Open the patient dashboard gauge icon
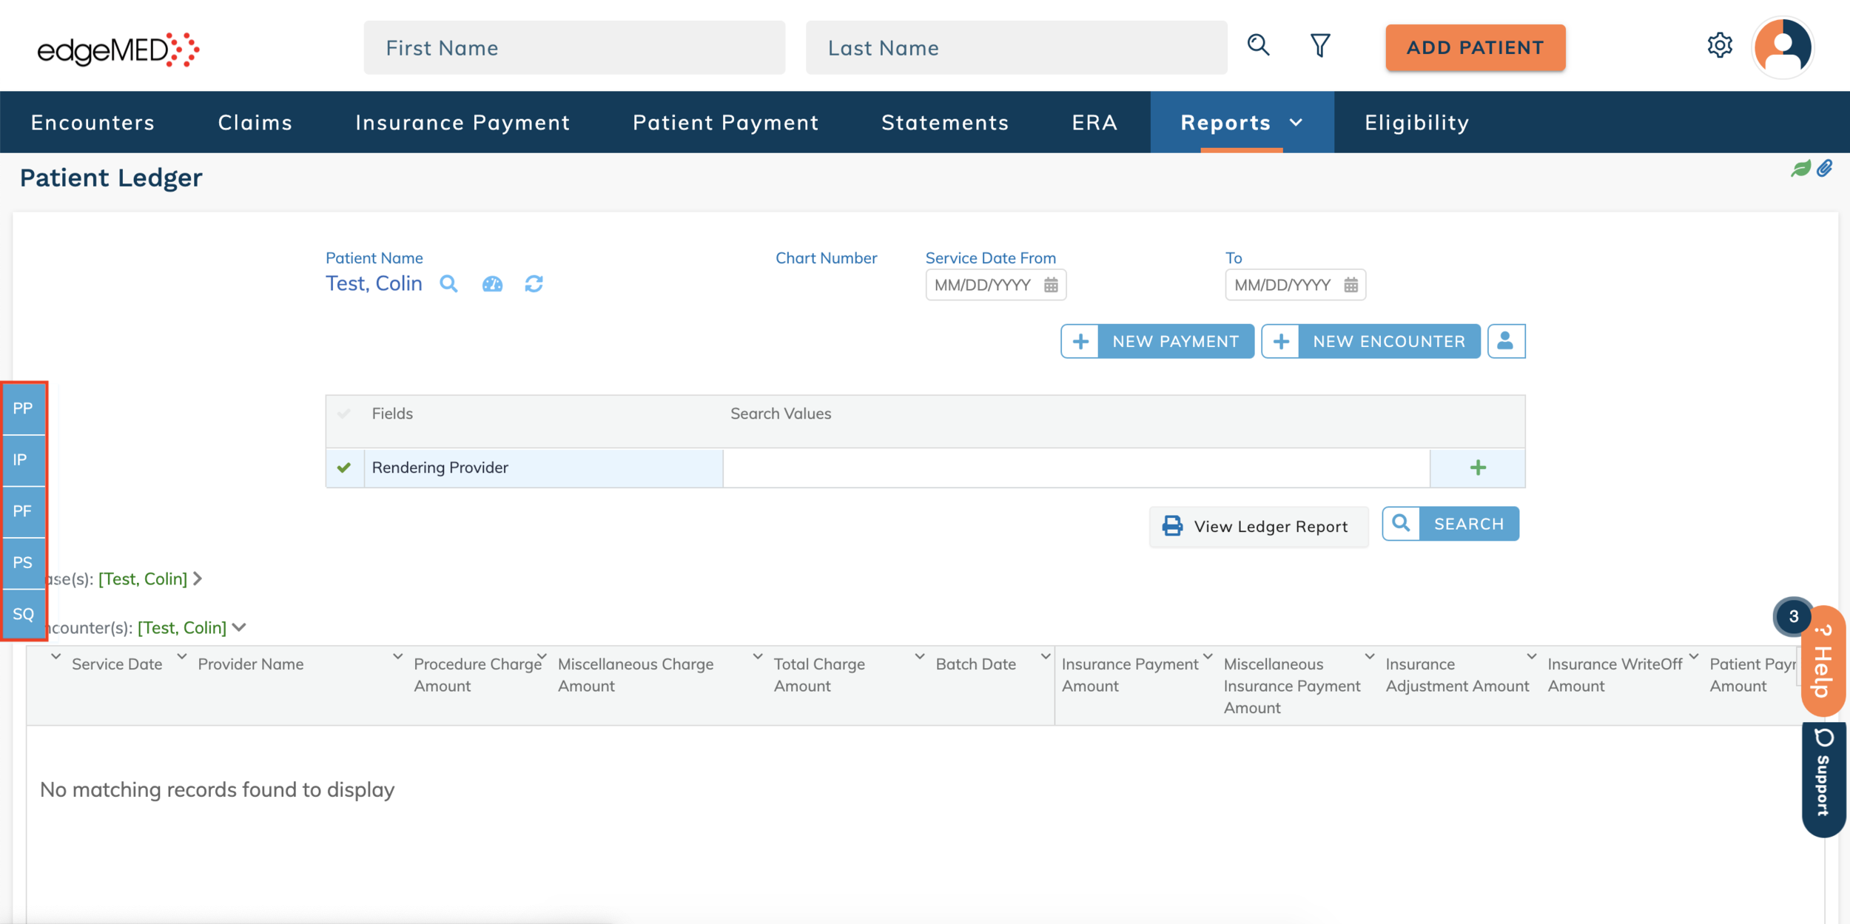 tap(492, 284)
